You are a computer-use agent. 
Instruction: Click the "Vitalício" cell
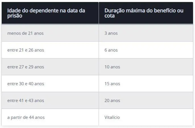click(x=112, y=117)
